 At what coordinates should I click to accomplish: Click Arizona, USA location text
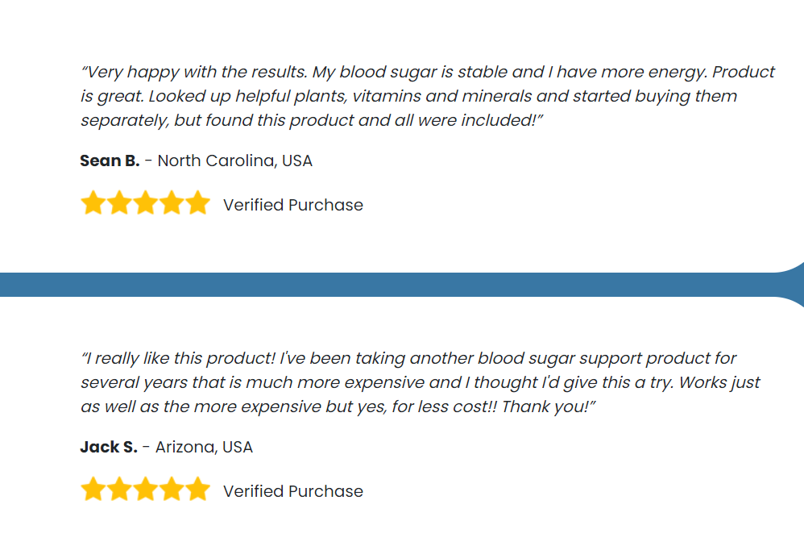click(x=204, y=447)
